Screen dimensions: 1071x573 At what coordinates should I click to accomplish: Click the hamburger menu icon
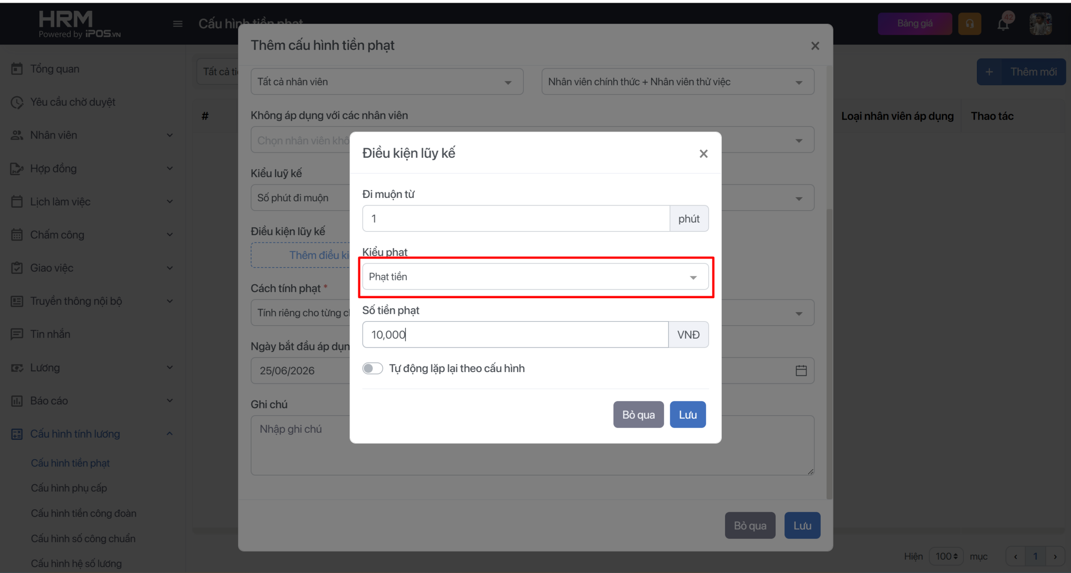pos(178,24)
